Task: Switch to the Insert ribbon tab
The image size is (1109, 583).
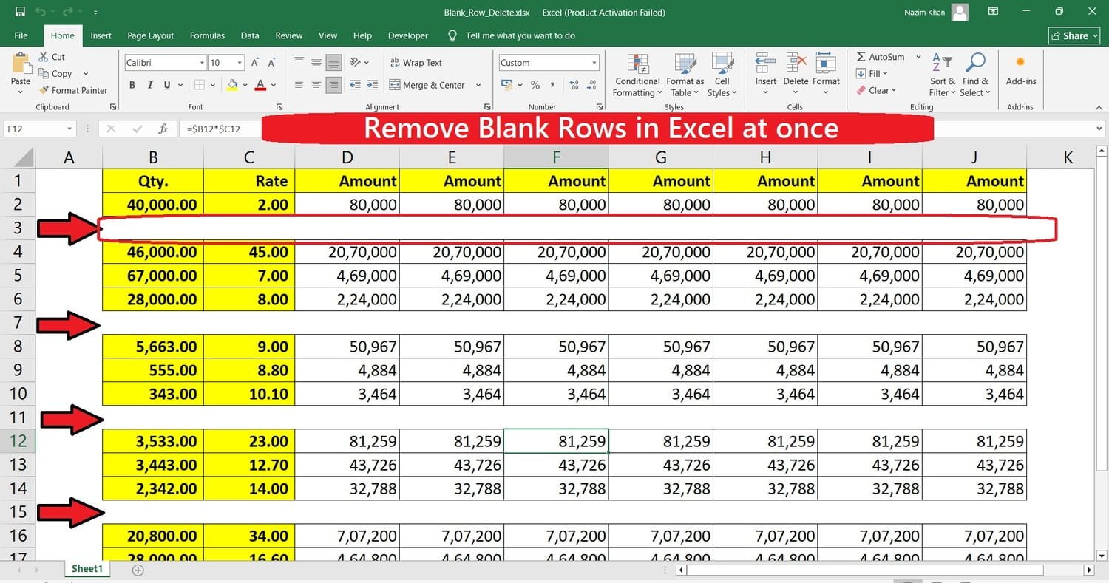Action: pyautogui.click(x=101, y=35)
